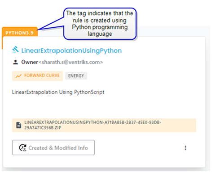Click the gavel rule icon beside title
Viewport: 216px width, 173px height.
15,50
